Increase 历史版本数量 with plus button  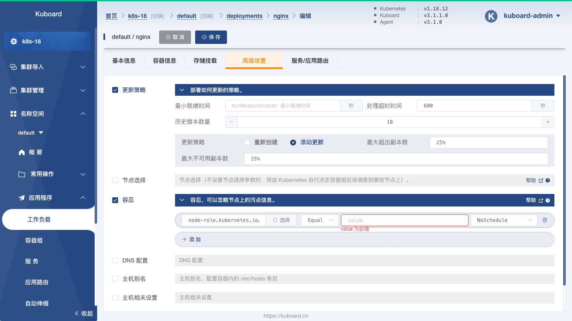548,122
